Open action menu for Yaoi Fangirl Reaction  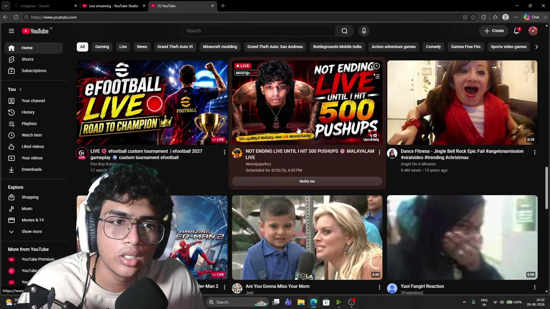(535, 287)
